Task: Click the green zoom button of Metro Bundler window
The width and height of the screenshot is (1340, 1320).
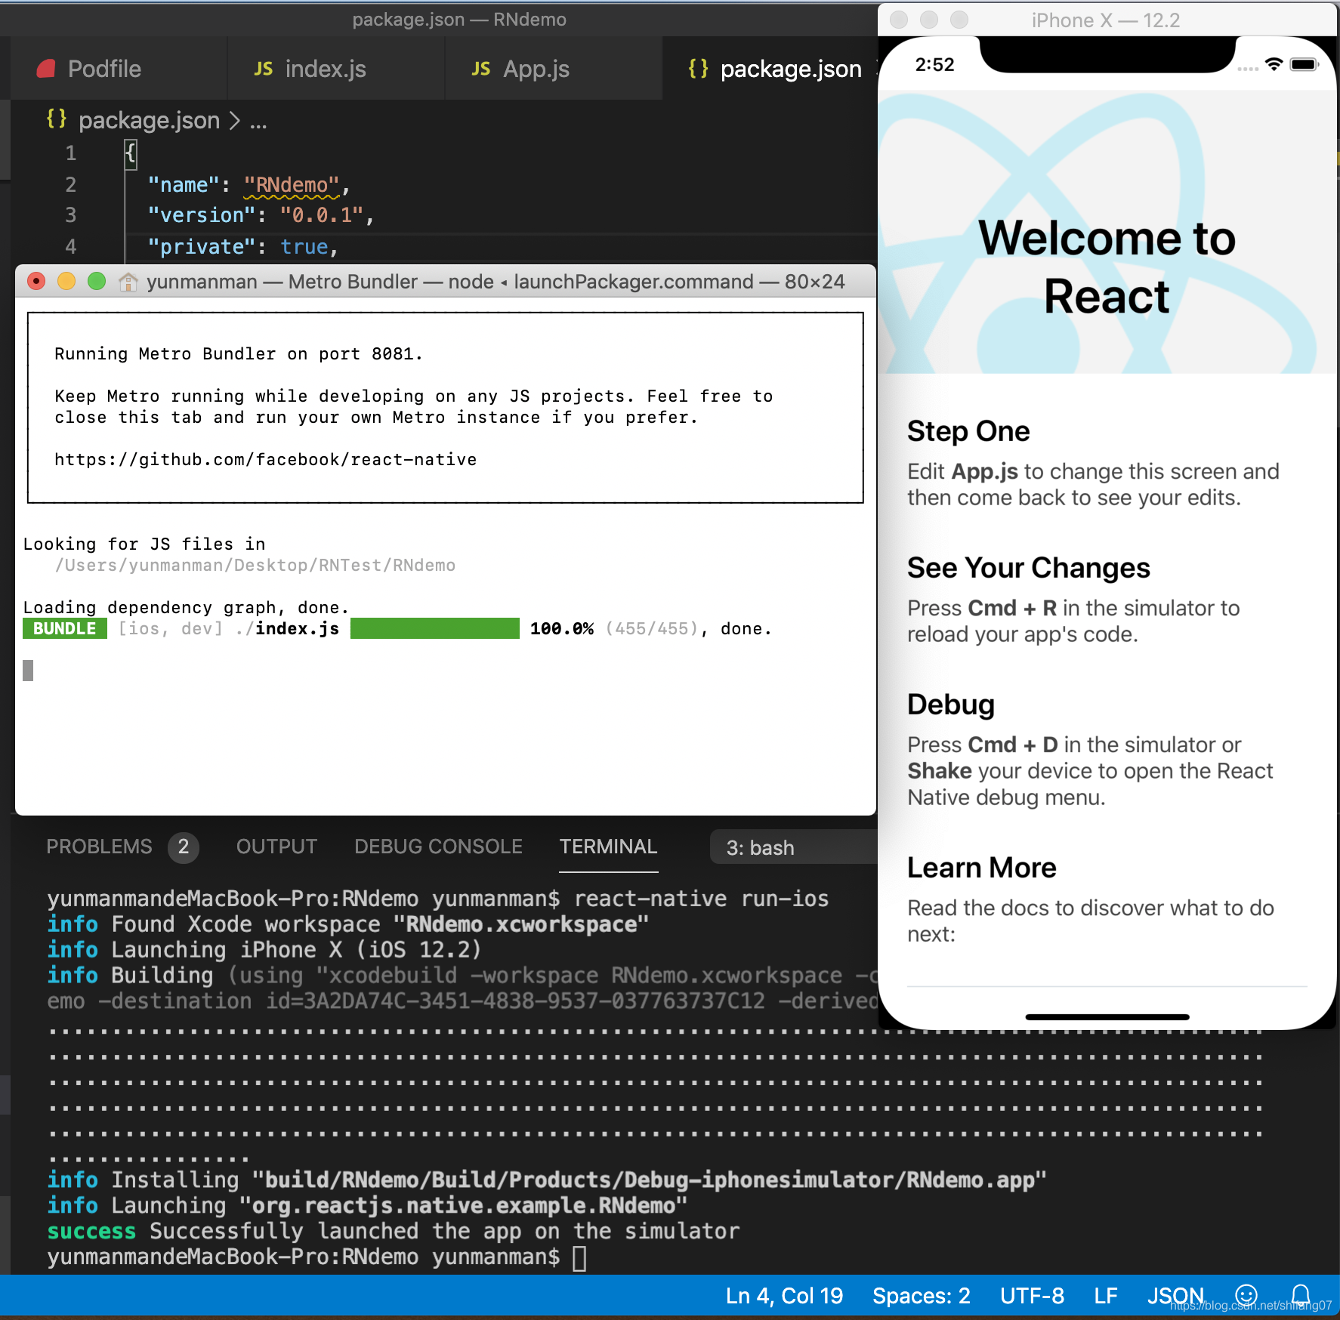Action: tap(97, 282)
